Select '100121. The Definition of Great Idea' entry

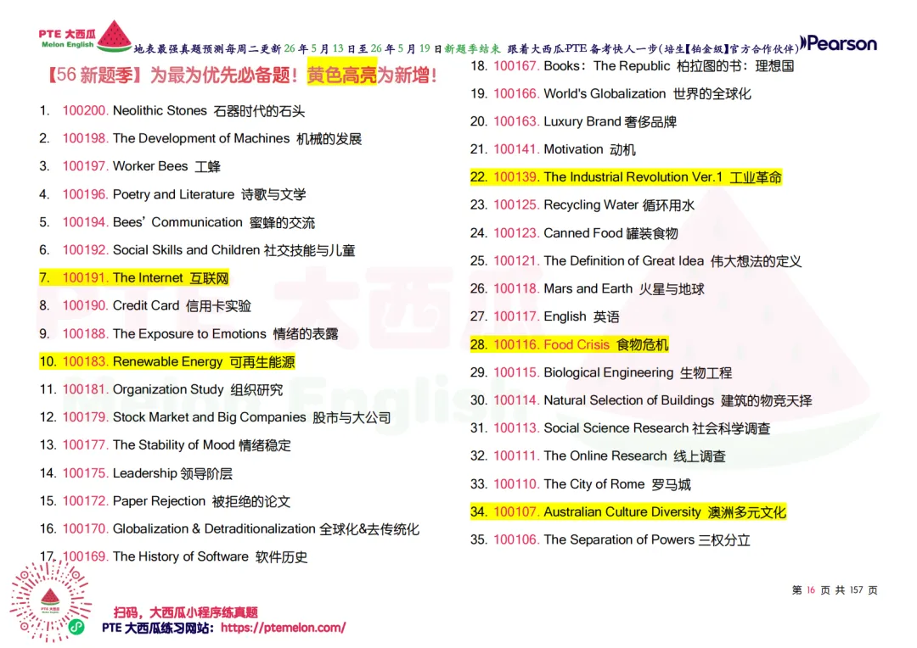(636, 261)
